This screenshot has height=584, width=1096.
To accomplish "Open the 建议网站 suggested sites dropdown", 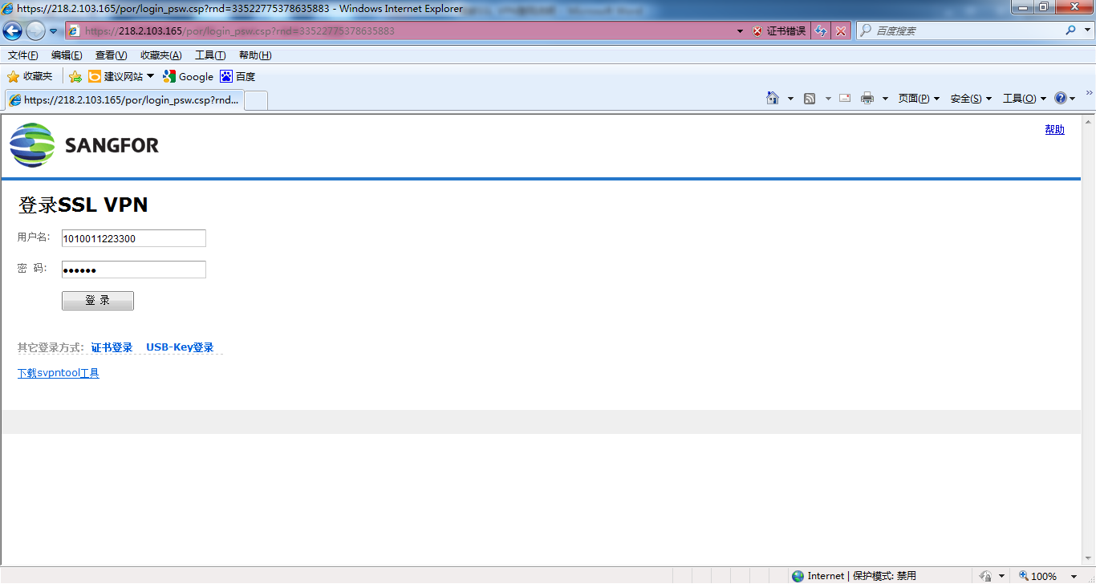I will coord(121,76).
